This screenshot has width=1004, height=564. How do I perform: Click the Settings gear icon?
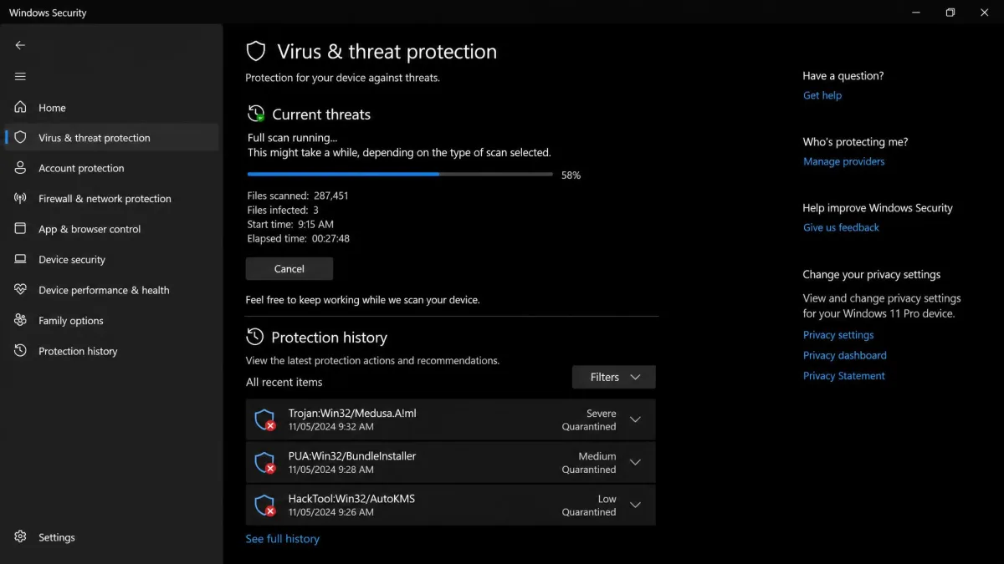coord(20,536)
